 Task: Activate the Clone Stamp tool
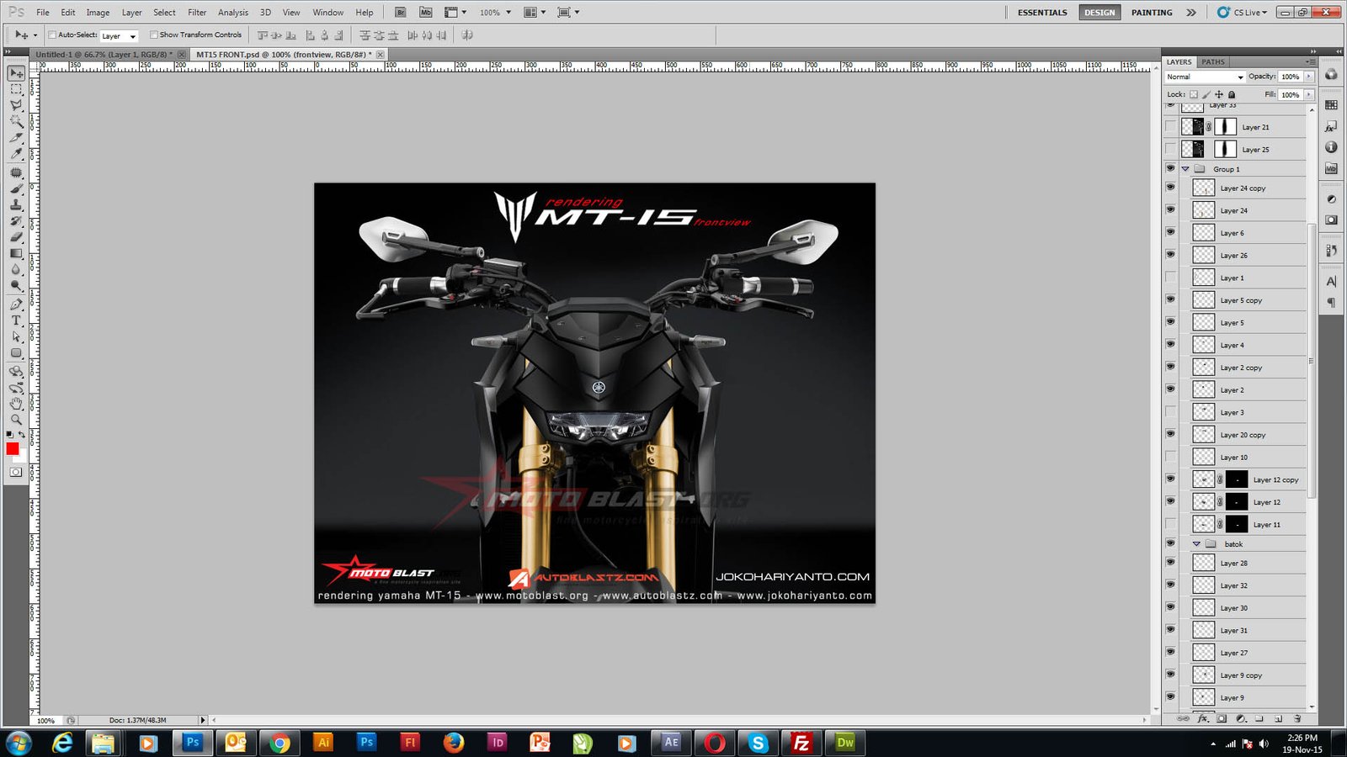coord(16,204)
